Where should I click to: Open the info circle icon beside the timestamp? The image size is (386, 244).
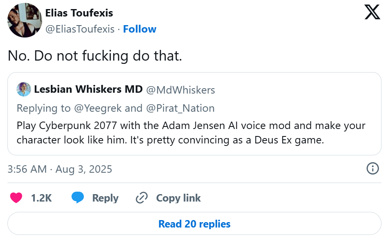[x=373, y=168]
